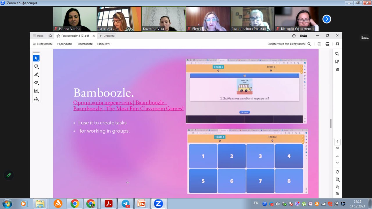372x209 pixels.
Task: Select Вікторія Єфременко video thumbnail
Action: (x=297, y=19)
